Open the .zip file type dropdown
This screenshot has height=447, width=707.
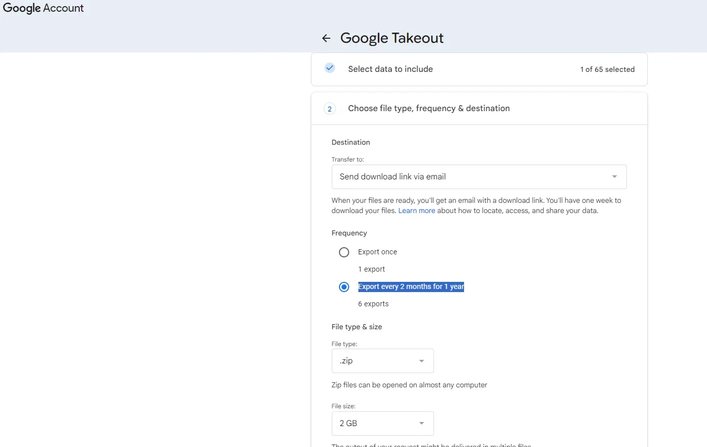click(382, 361)
